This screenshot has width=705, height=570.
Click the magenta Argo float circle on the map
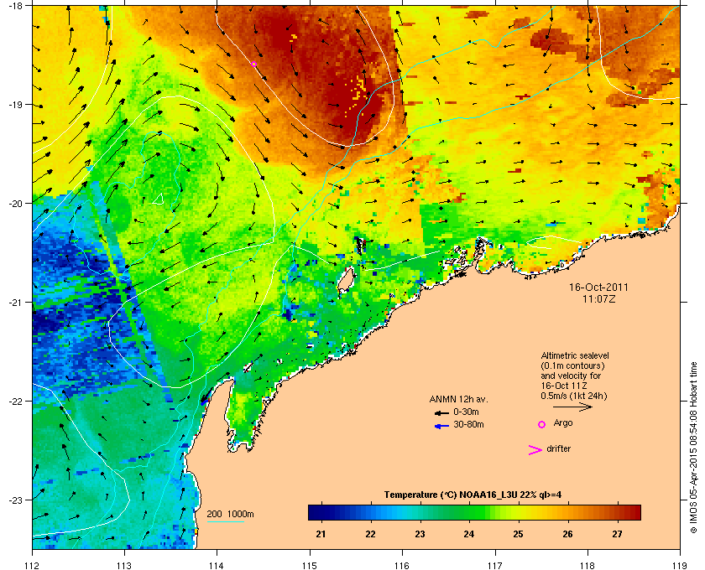pyautogui.click(x=253, y=65)
